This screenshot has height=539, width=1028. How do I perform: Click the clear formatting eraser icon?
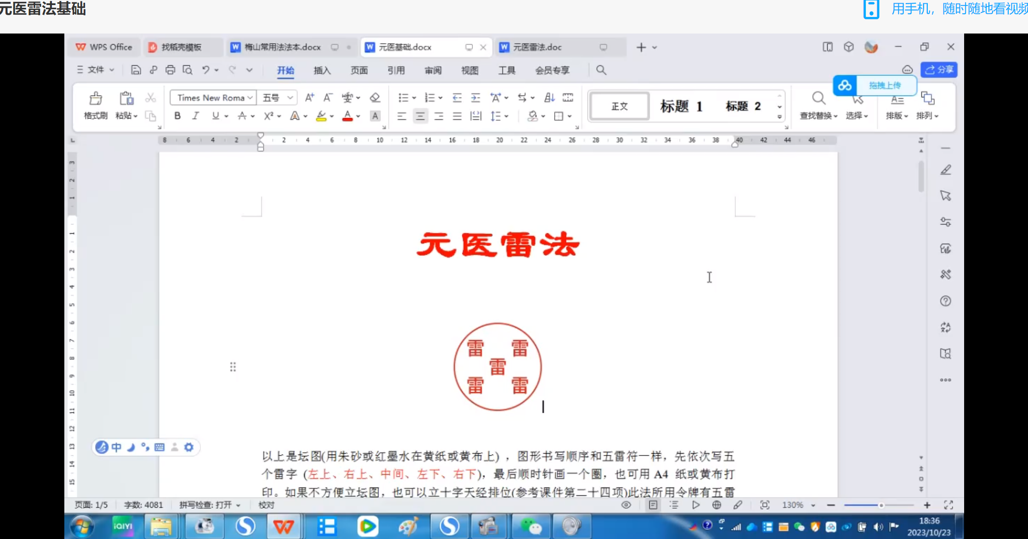pos(375,98)
